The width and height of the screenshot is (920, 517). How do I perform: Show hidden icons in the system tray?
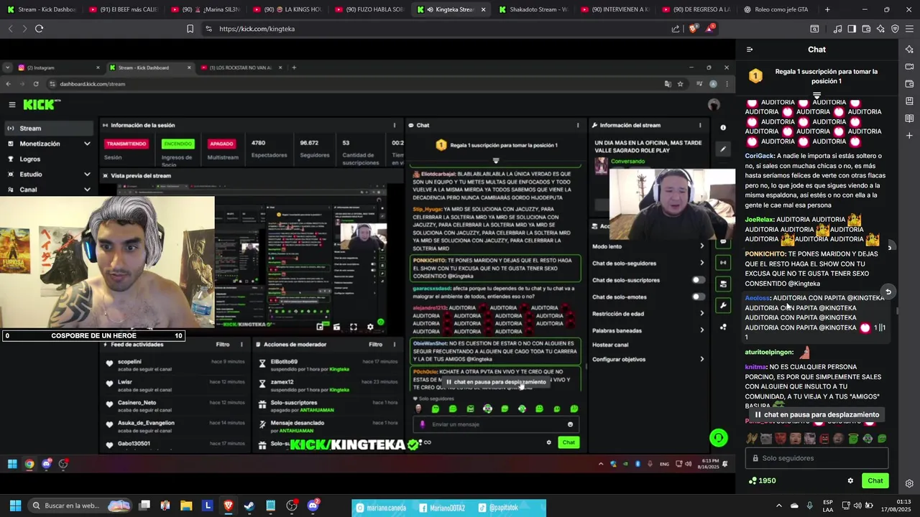point(778,506)
